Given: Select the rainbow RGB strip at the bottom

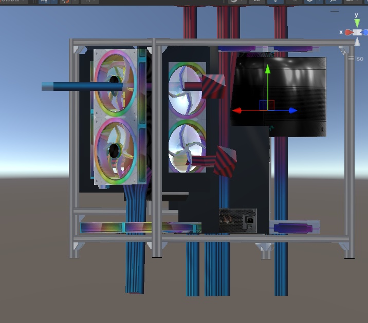Looking at the screenshot, I should (141, 227).
